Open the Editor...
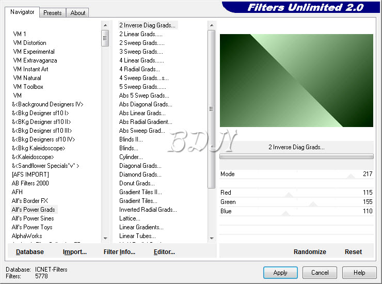Screen dimensions: 382x284 [164, 251]
